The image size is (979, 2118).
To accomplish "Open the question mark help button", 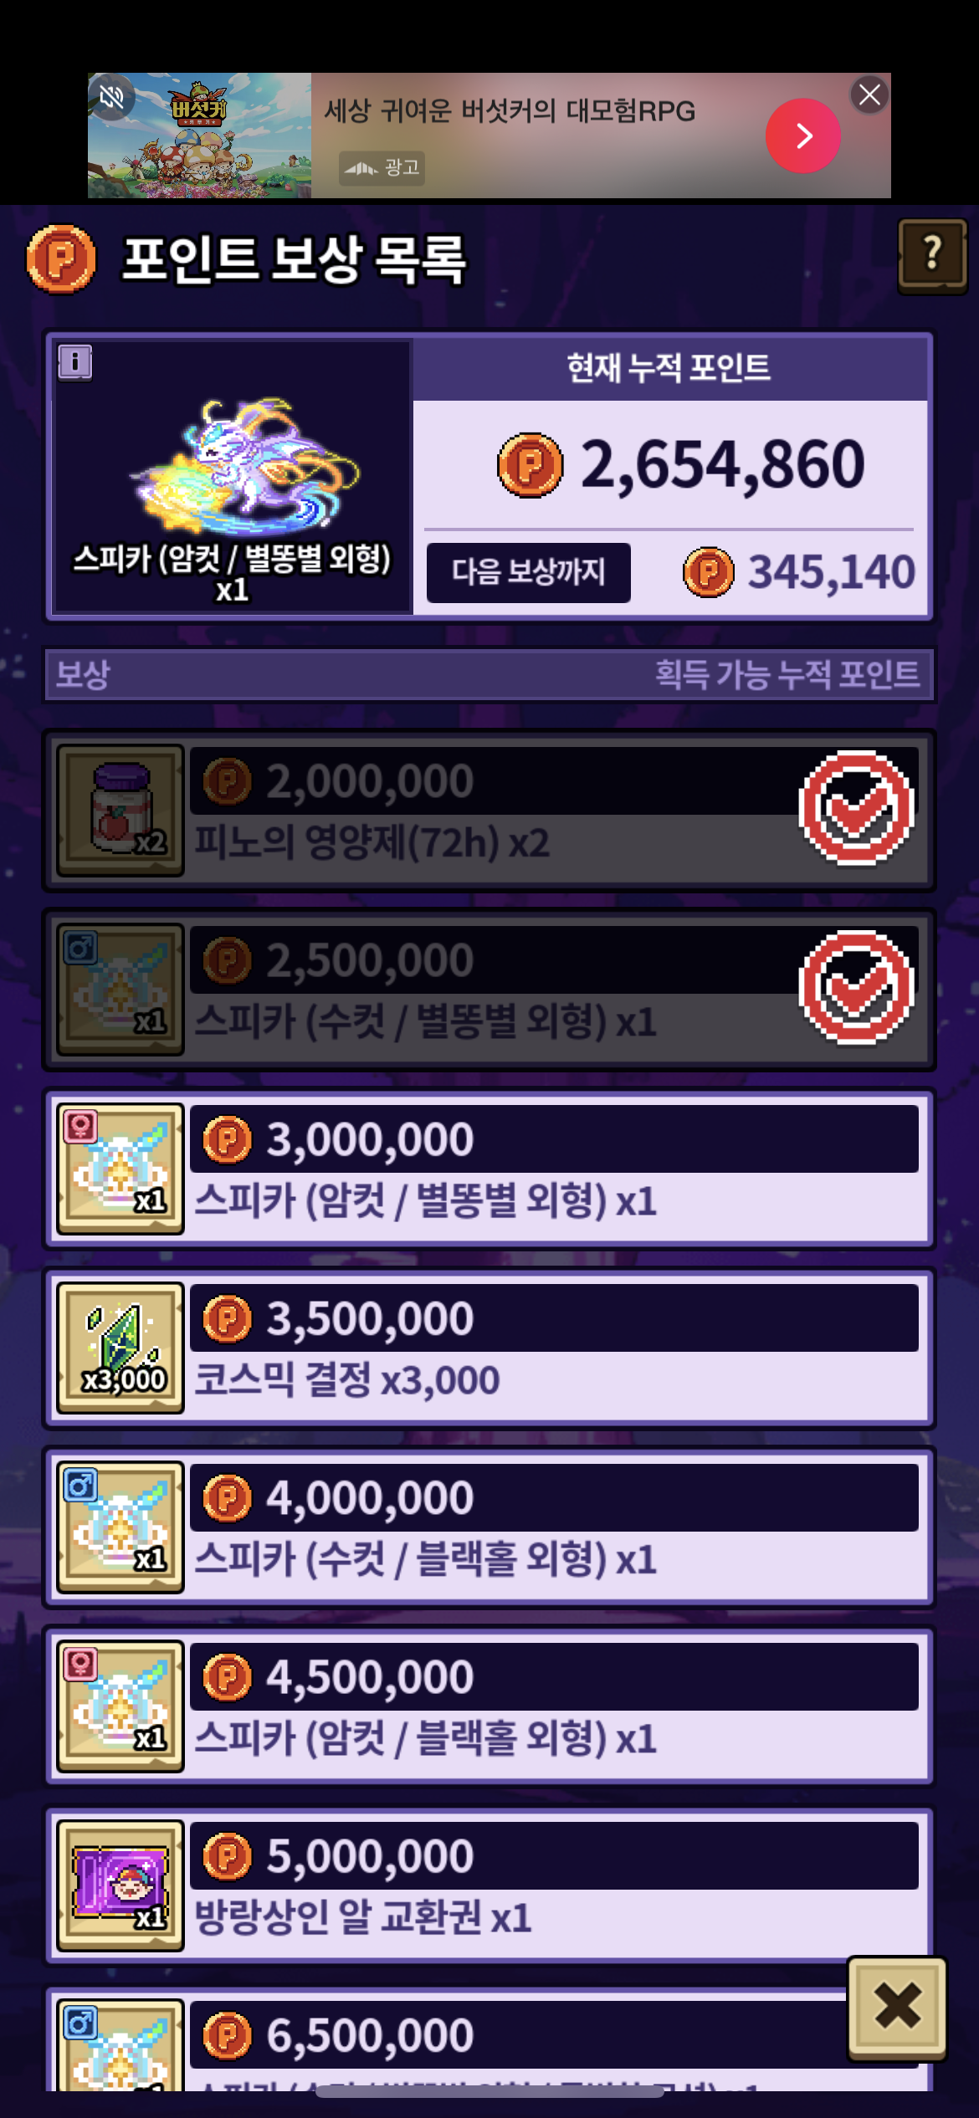I will [x=932, y=256].
